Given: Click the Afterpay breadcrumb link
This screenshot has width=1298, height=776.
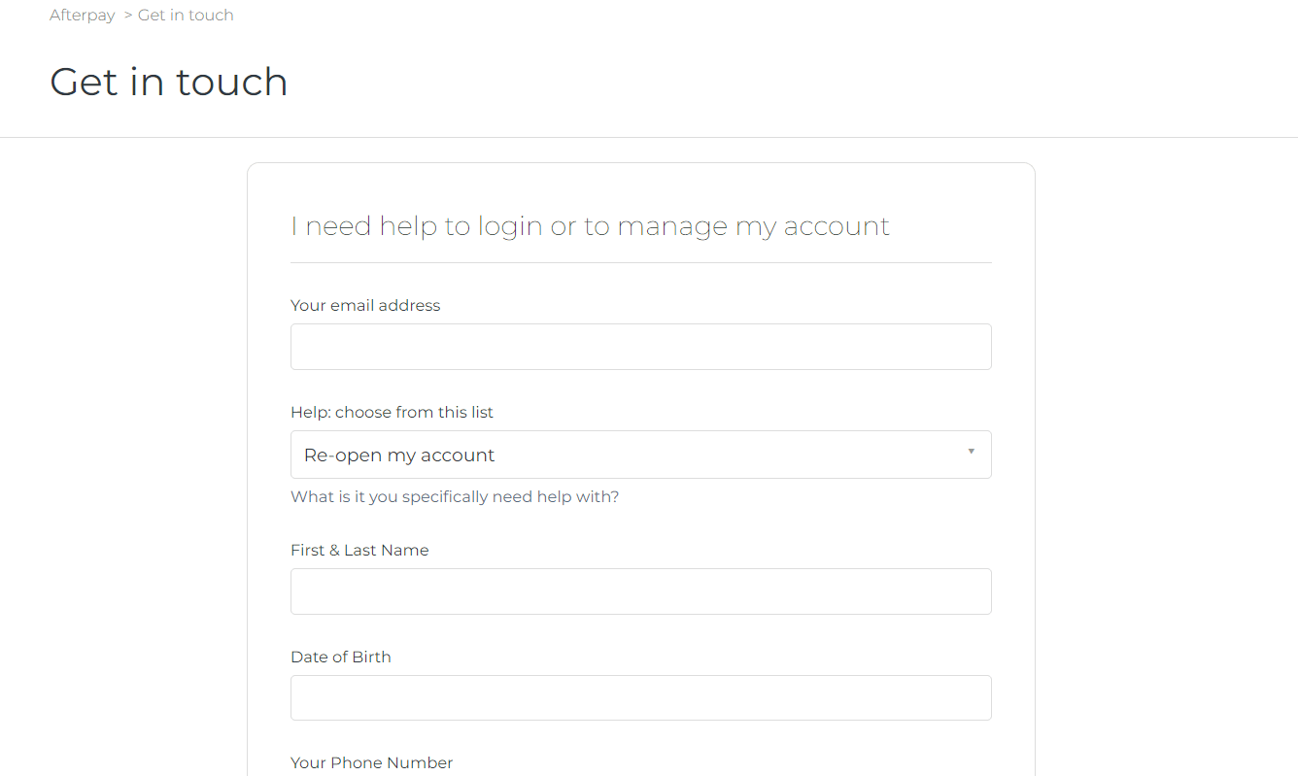Looking at the screenshot, I should click(83, 16).
